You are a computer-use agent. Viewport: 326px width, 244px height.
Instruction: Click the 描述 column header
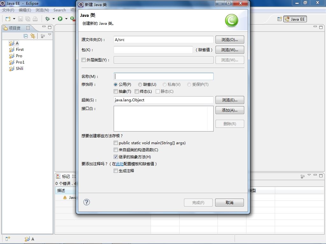pyautogui.click(x=61, y=191)
